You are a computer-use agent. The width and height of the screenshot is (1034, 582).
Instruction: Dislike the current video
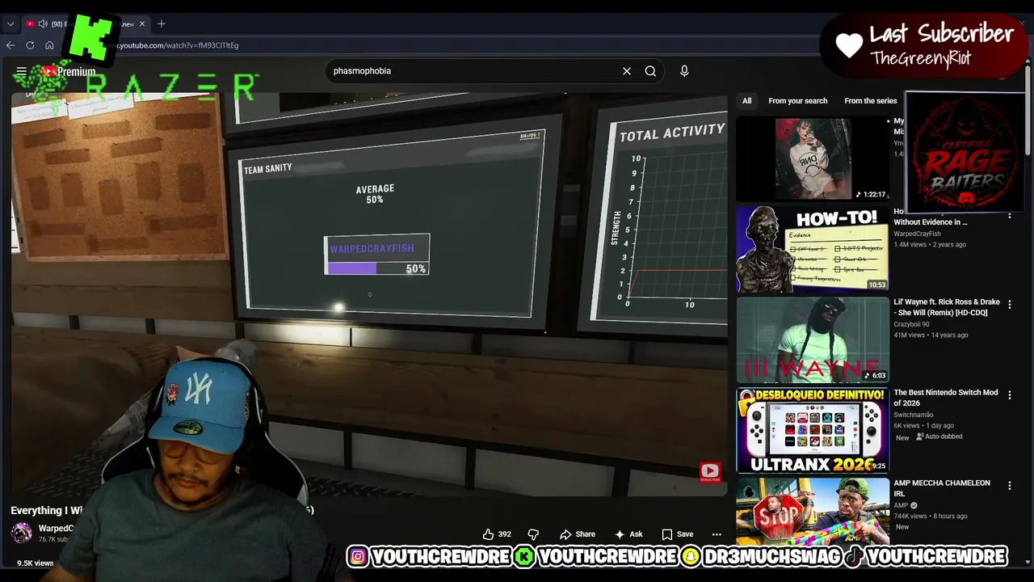[x=533, y=534]
